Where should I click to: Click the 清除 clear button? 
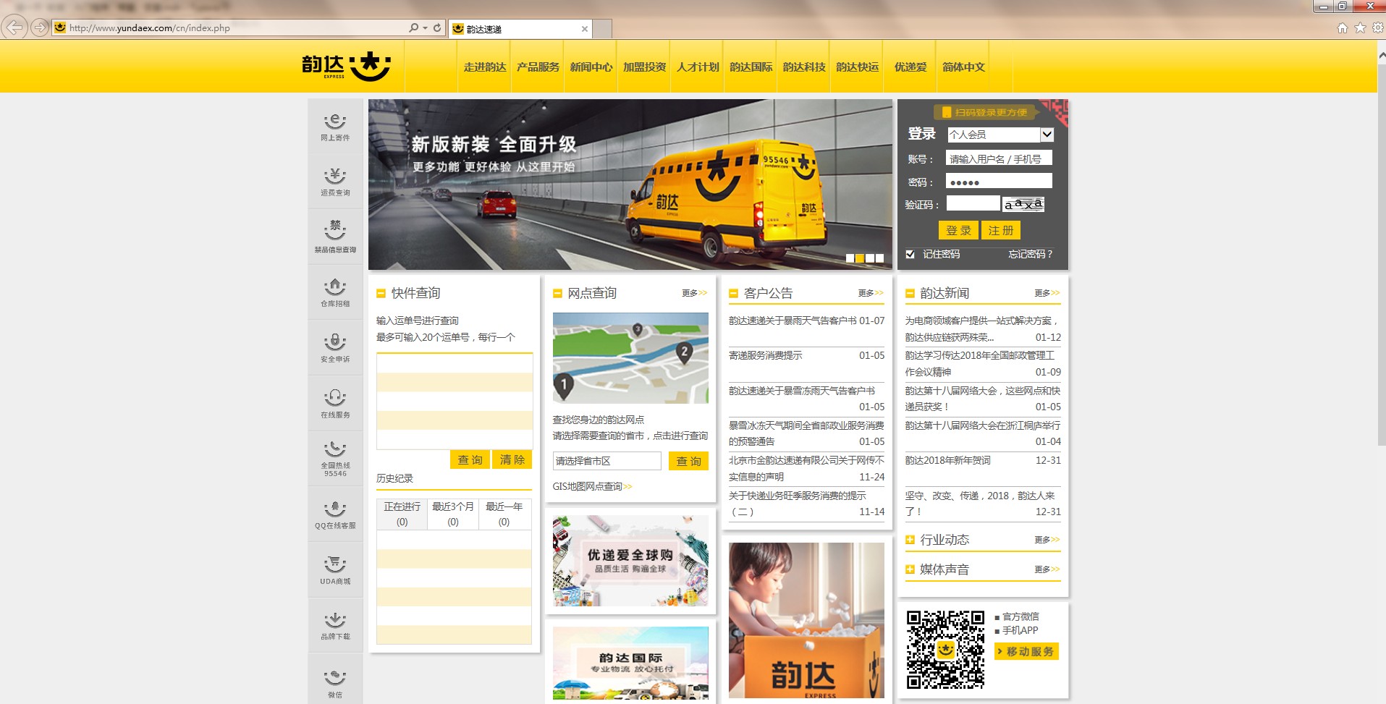click(512, 459)
